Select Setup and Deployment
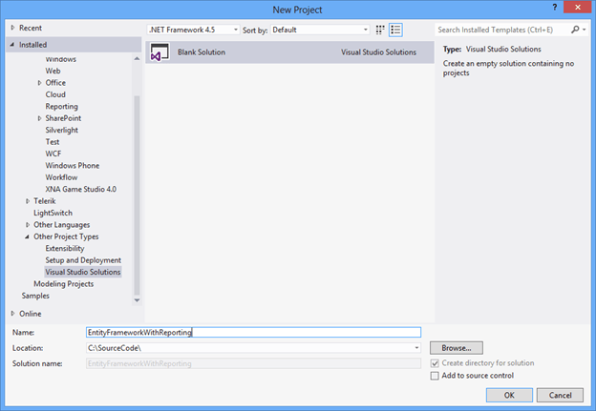Image resolution: width=596 pixels, height=411 pixels. [83, 260]
